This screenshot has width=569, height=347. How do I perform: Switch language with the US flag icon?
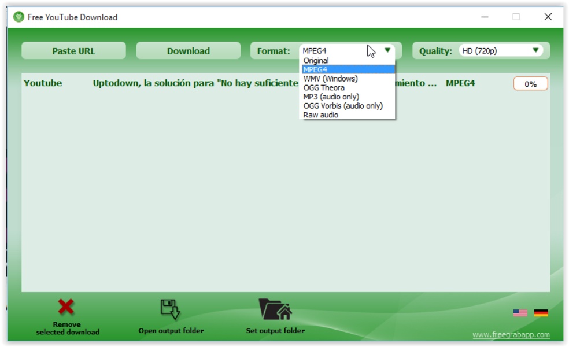[x=520, y=312]
